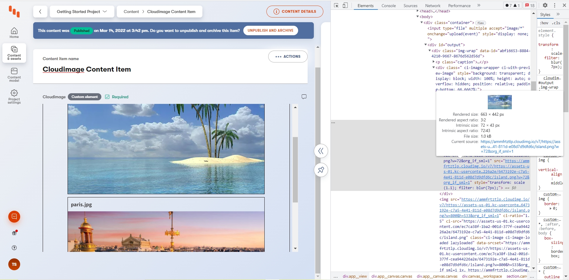Switch to the Console tab
The height and width of the screenshot is (280, 569).
tap(389, 6)
